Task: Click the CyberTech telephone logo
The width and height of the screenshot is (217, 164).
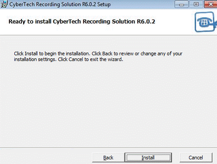Action: [206, 22]
